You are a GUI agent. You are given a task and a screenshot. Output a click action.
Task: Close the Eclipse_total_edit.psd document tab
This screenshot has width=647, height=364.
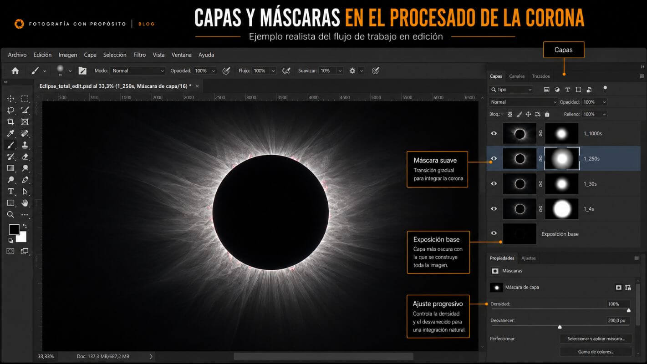[x=197, y=86]
